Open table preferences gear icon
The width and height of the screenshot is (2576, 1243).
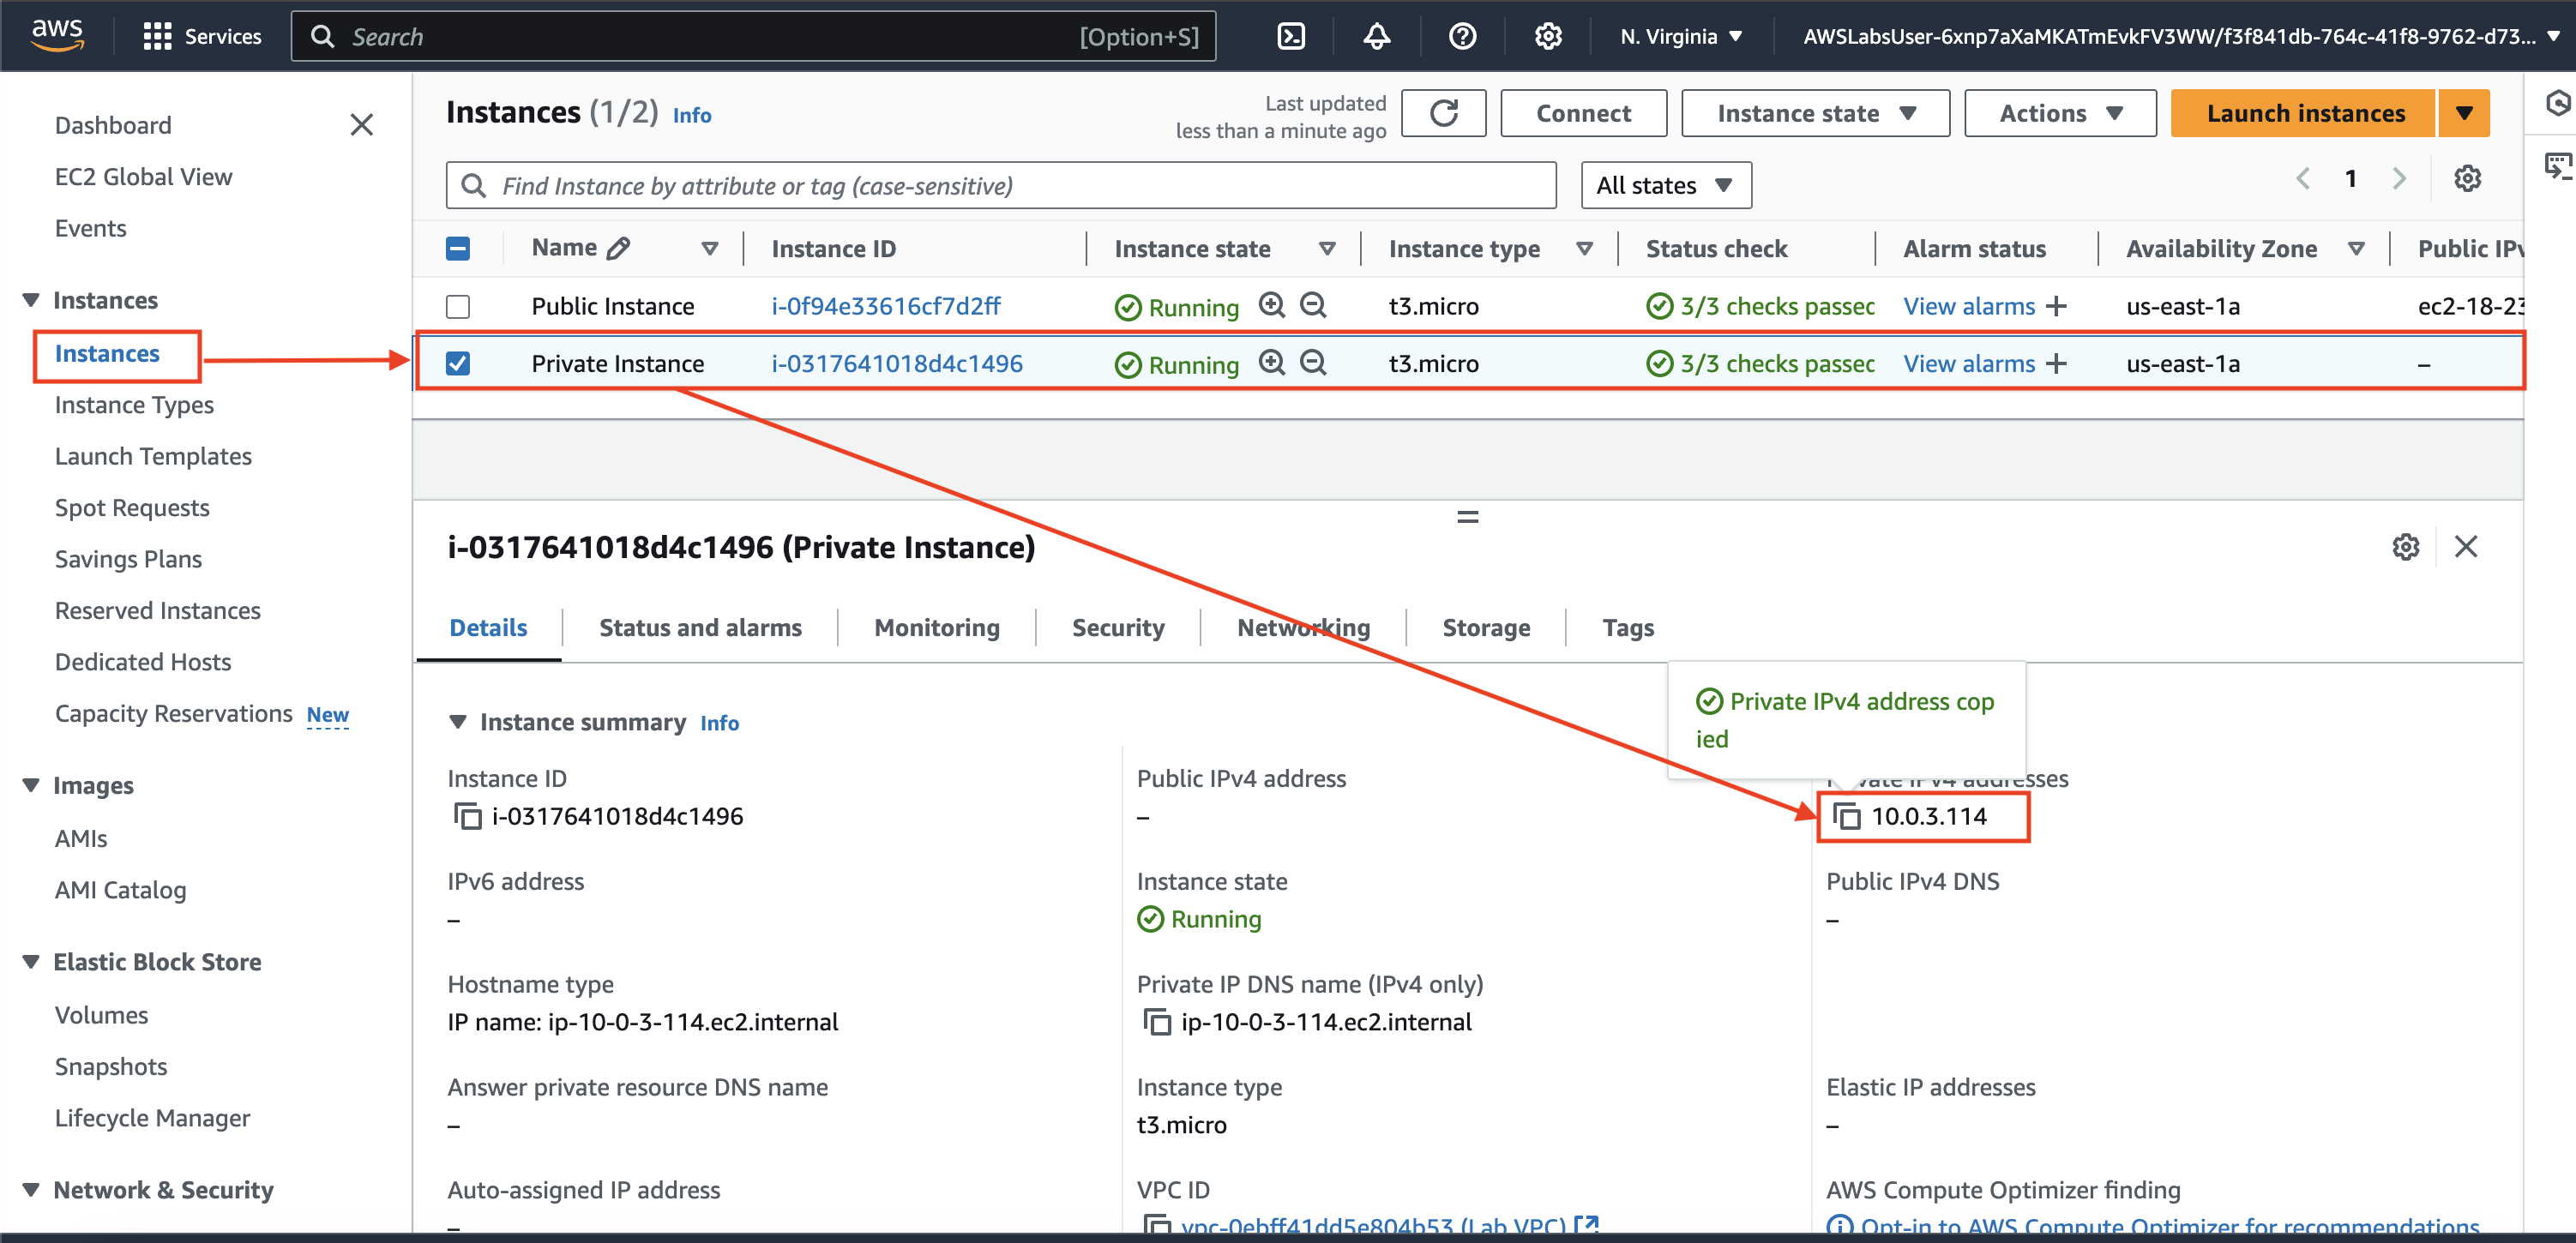(x=2467, y=179)
